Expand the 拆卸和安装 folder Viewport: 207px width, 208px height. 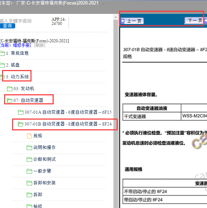coord(44,183)
